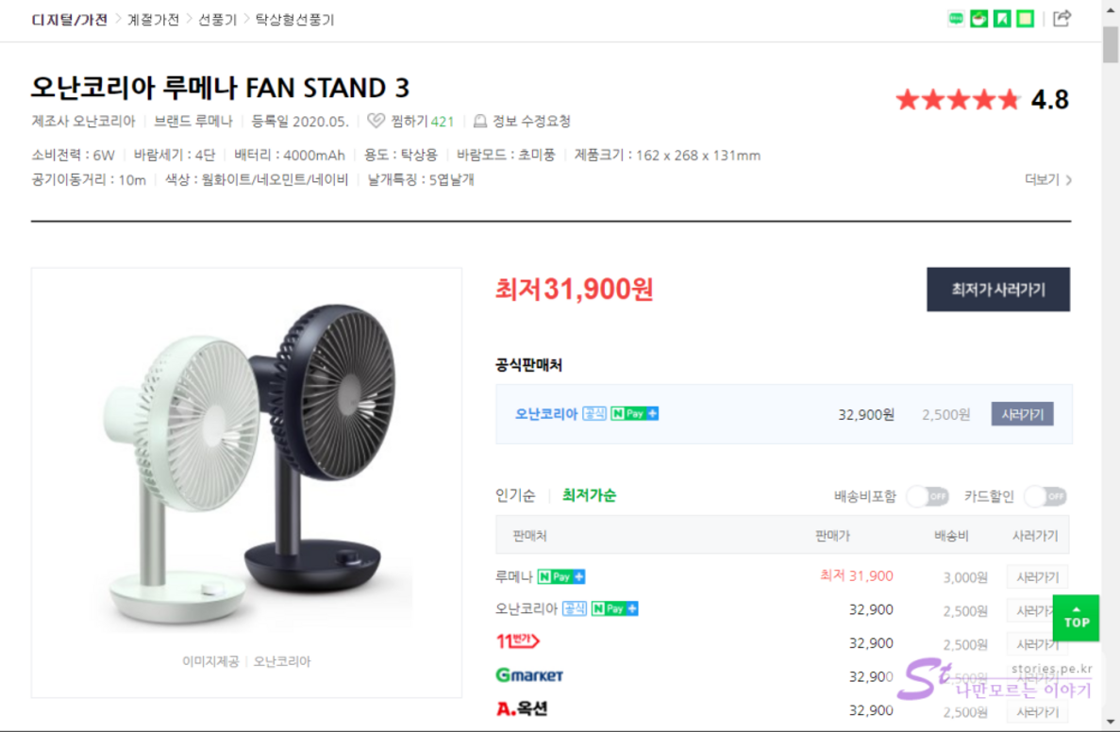Enable the 카드할인 switch
This screenshot has height=732, width=1120.
coord(1045,496)
